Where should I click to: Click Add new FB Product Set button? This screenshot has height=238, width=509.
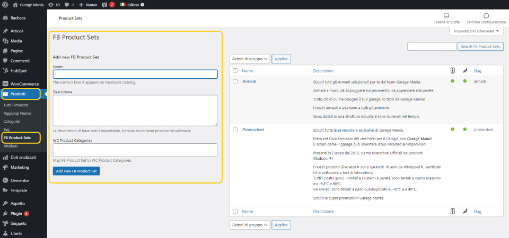[76, 171]
